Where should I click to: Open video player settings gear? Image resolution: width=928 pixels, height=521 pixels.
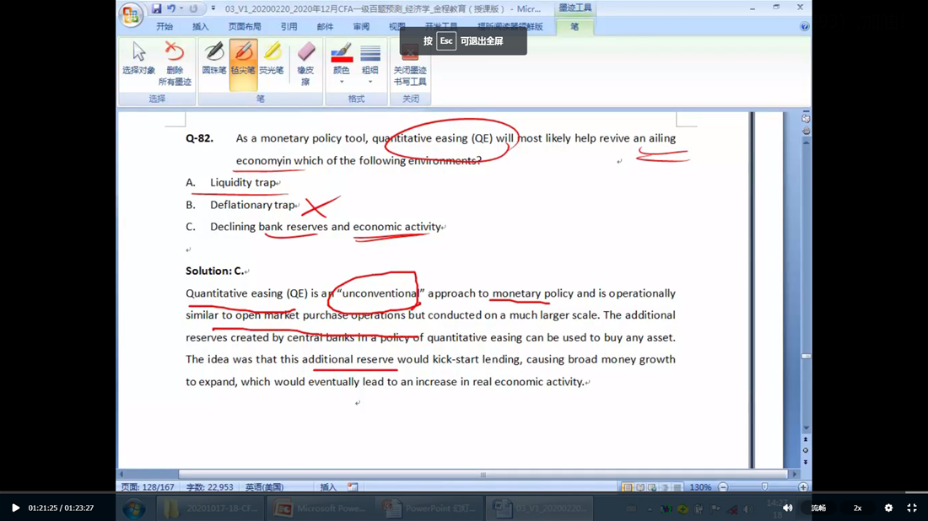[888, 508]
